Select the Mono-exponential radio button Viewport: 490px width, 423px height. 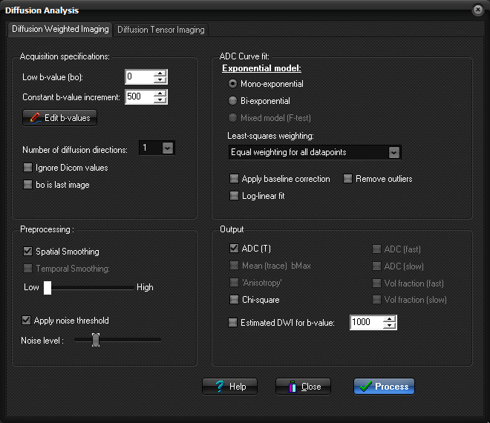[233, 84]
